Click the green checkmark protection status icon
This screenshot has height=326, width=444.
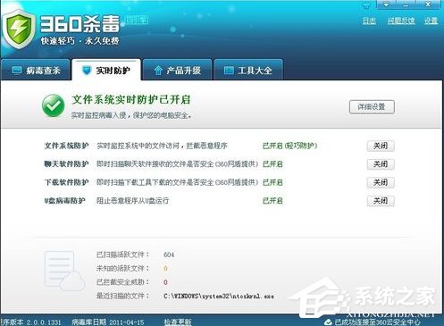point(54,105)
